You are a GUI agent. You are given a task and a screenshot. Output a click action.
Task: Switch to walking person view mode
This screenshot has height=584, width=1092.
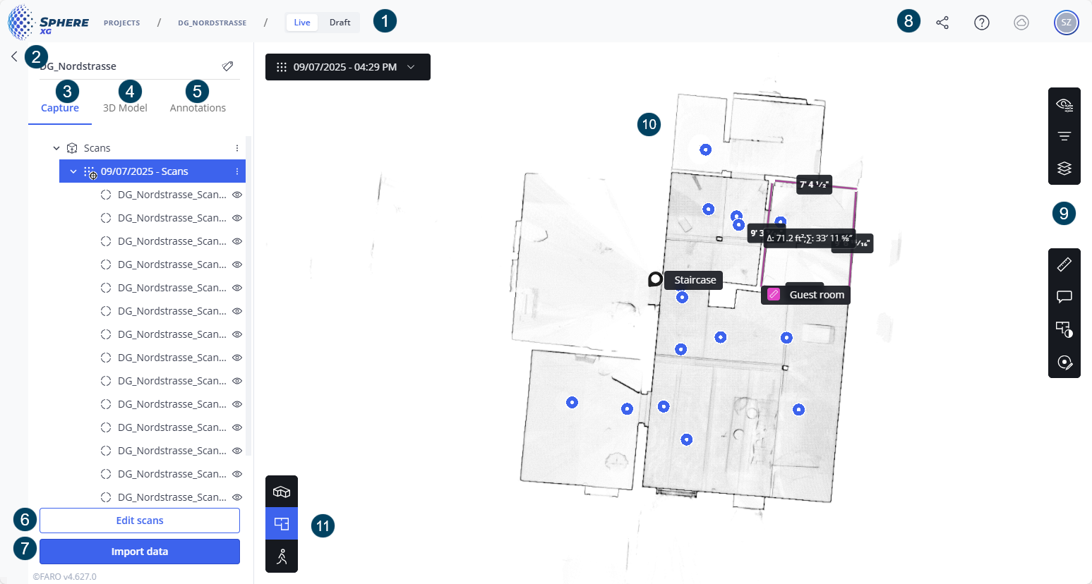click(282, 556)
